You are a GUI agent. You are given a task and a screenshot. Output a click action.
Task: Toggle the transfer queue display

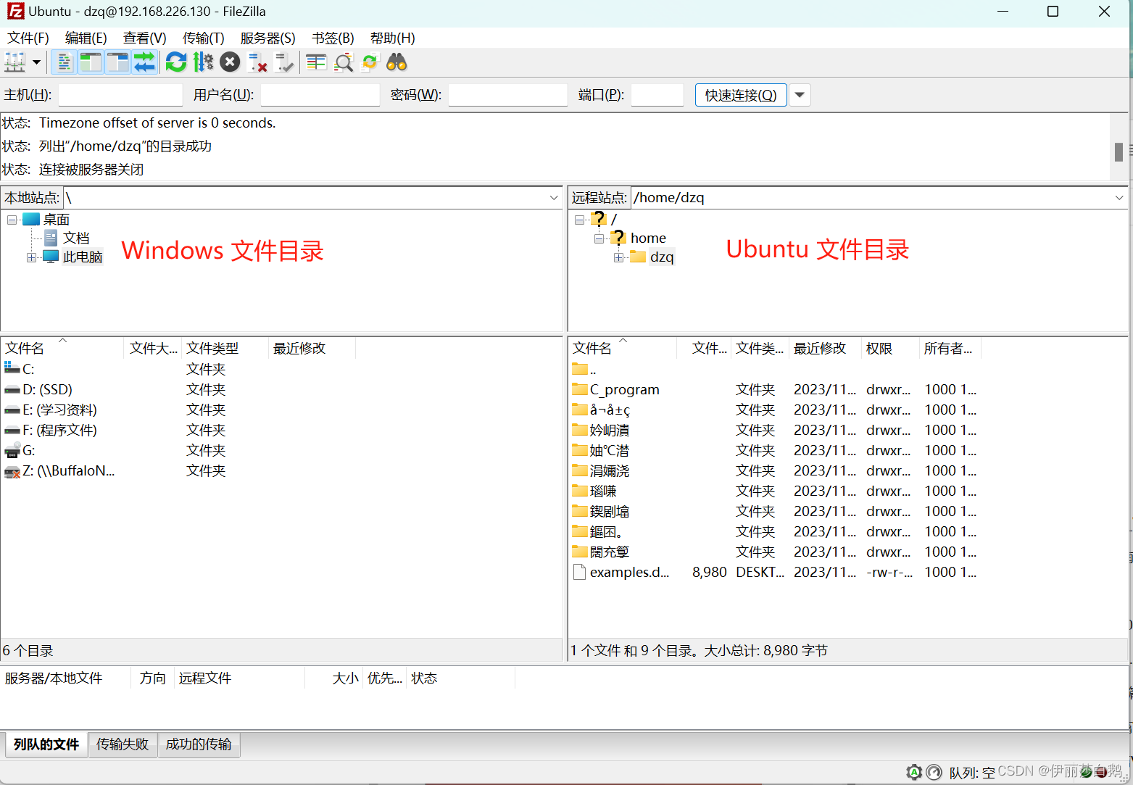pyautogui.click(x=144, y=62)
